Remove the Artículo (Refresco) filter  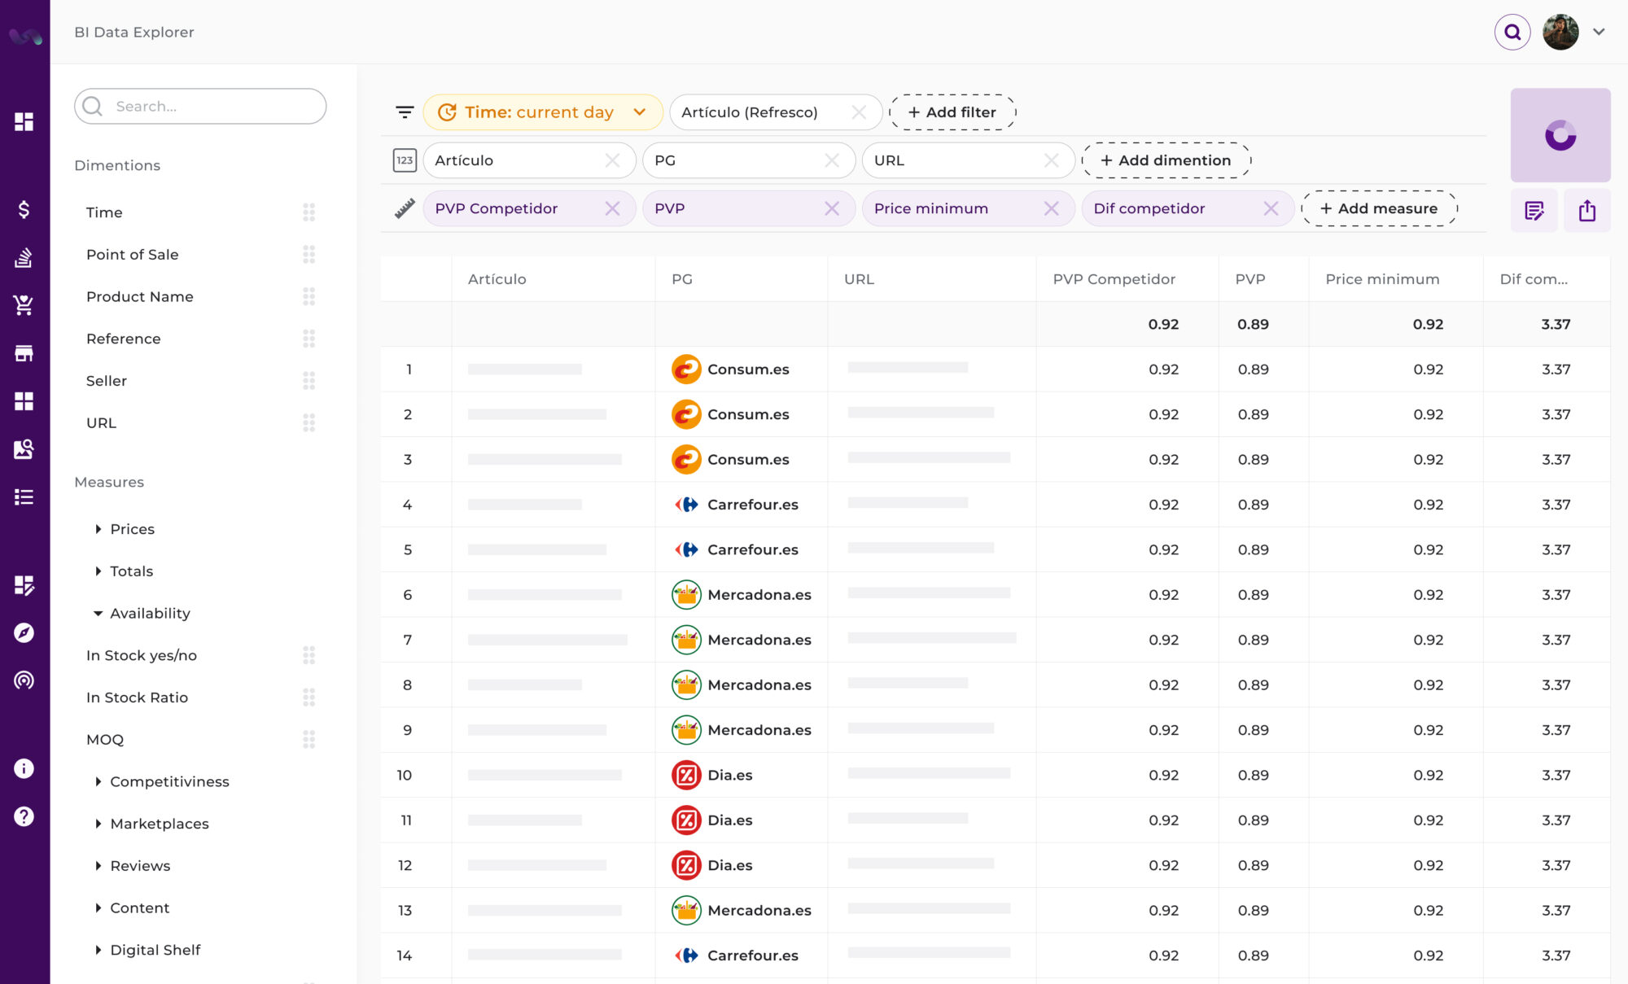coord(860,112)
